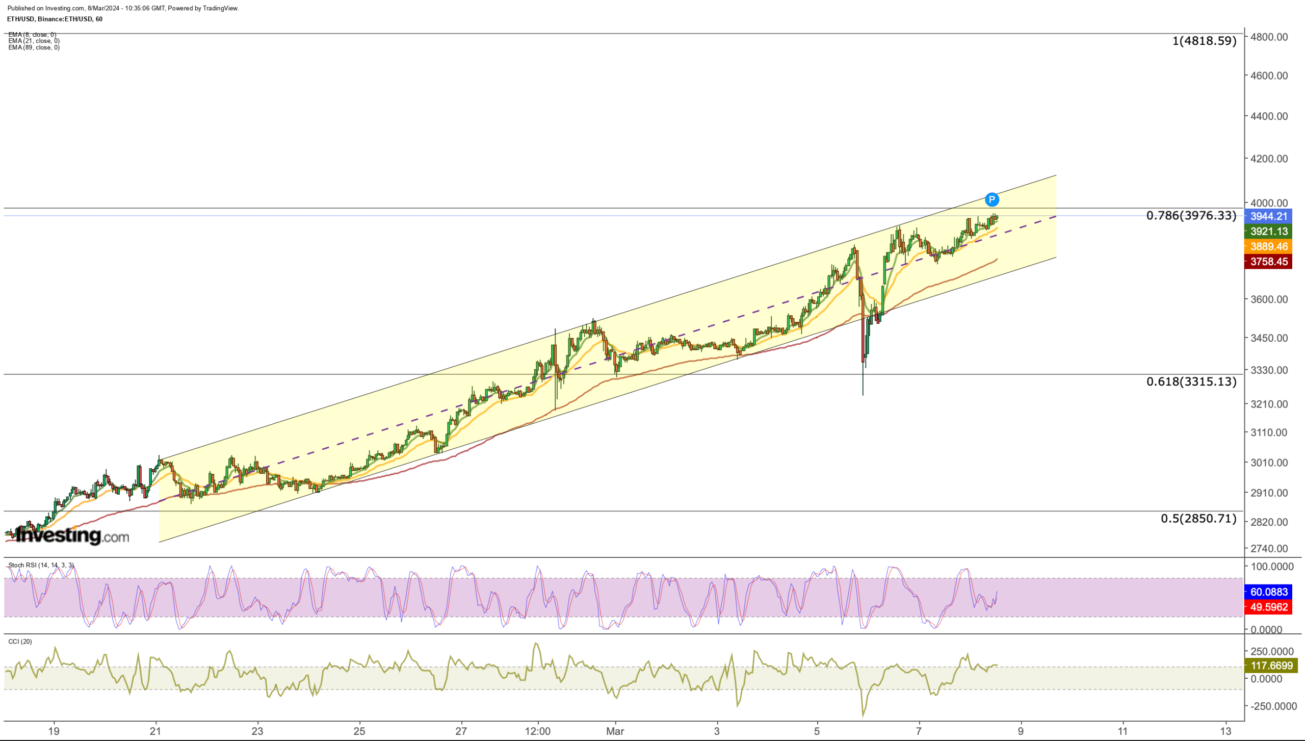This screenshot has height=741, width=1305.
Task: Click the -250.0000 CCI axis label
Action: 1273,706
